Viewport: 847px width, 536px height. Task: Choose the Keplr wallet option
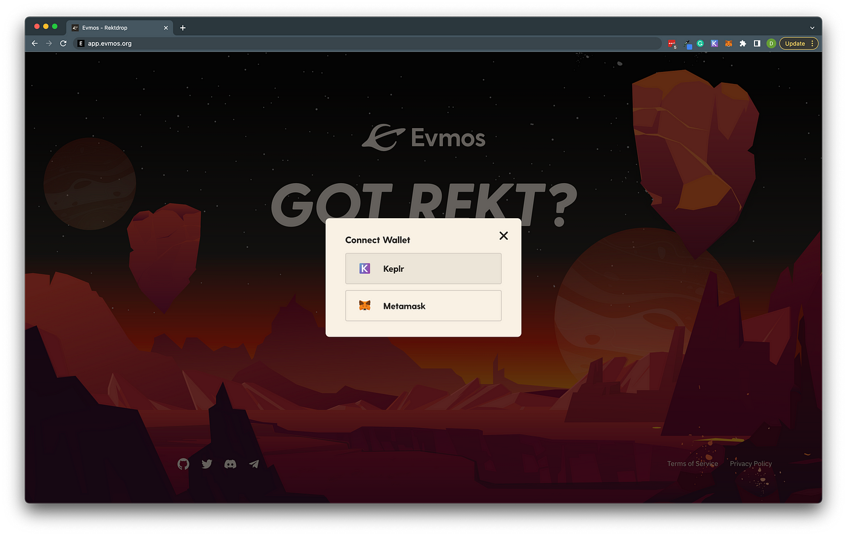pos(423,268)
